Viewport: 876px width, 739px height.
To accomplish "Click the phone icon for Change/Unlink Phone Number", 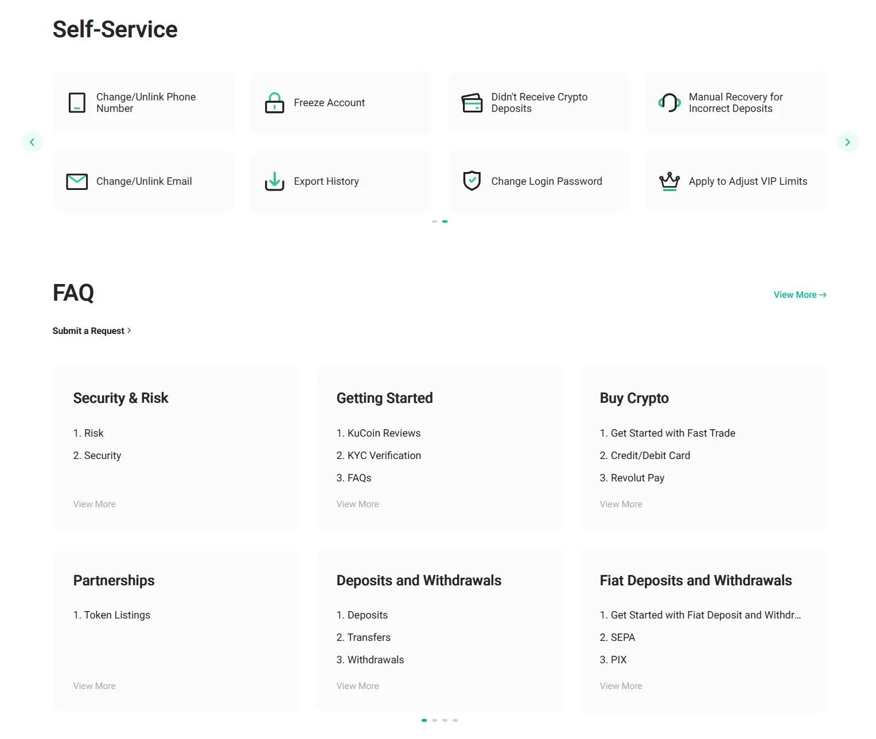I will (x=77, y=103).
